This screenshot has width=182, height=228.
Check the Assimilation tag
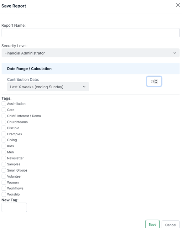tap(4, 104)
